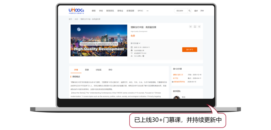The width and height of the screenshot is (271, 130).
Task: Switch to the 目录 tab
Action: tap(87, 70)
